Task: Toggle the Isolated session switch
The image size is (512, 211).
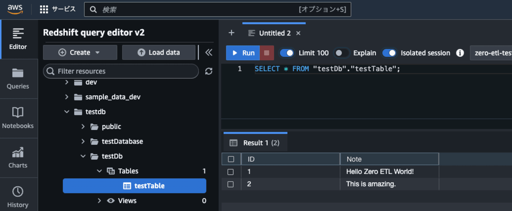Action: pos(389,53)
